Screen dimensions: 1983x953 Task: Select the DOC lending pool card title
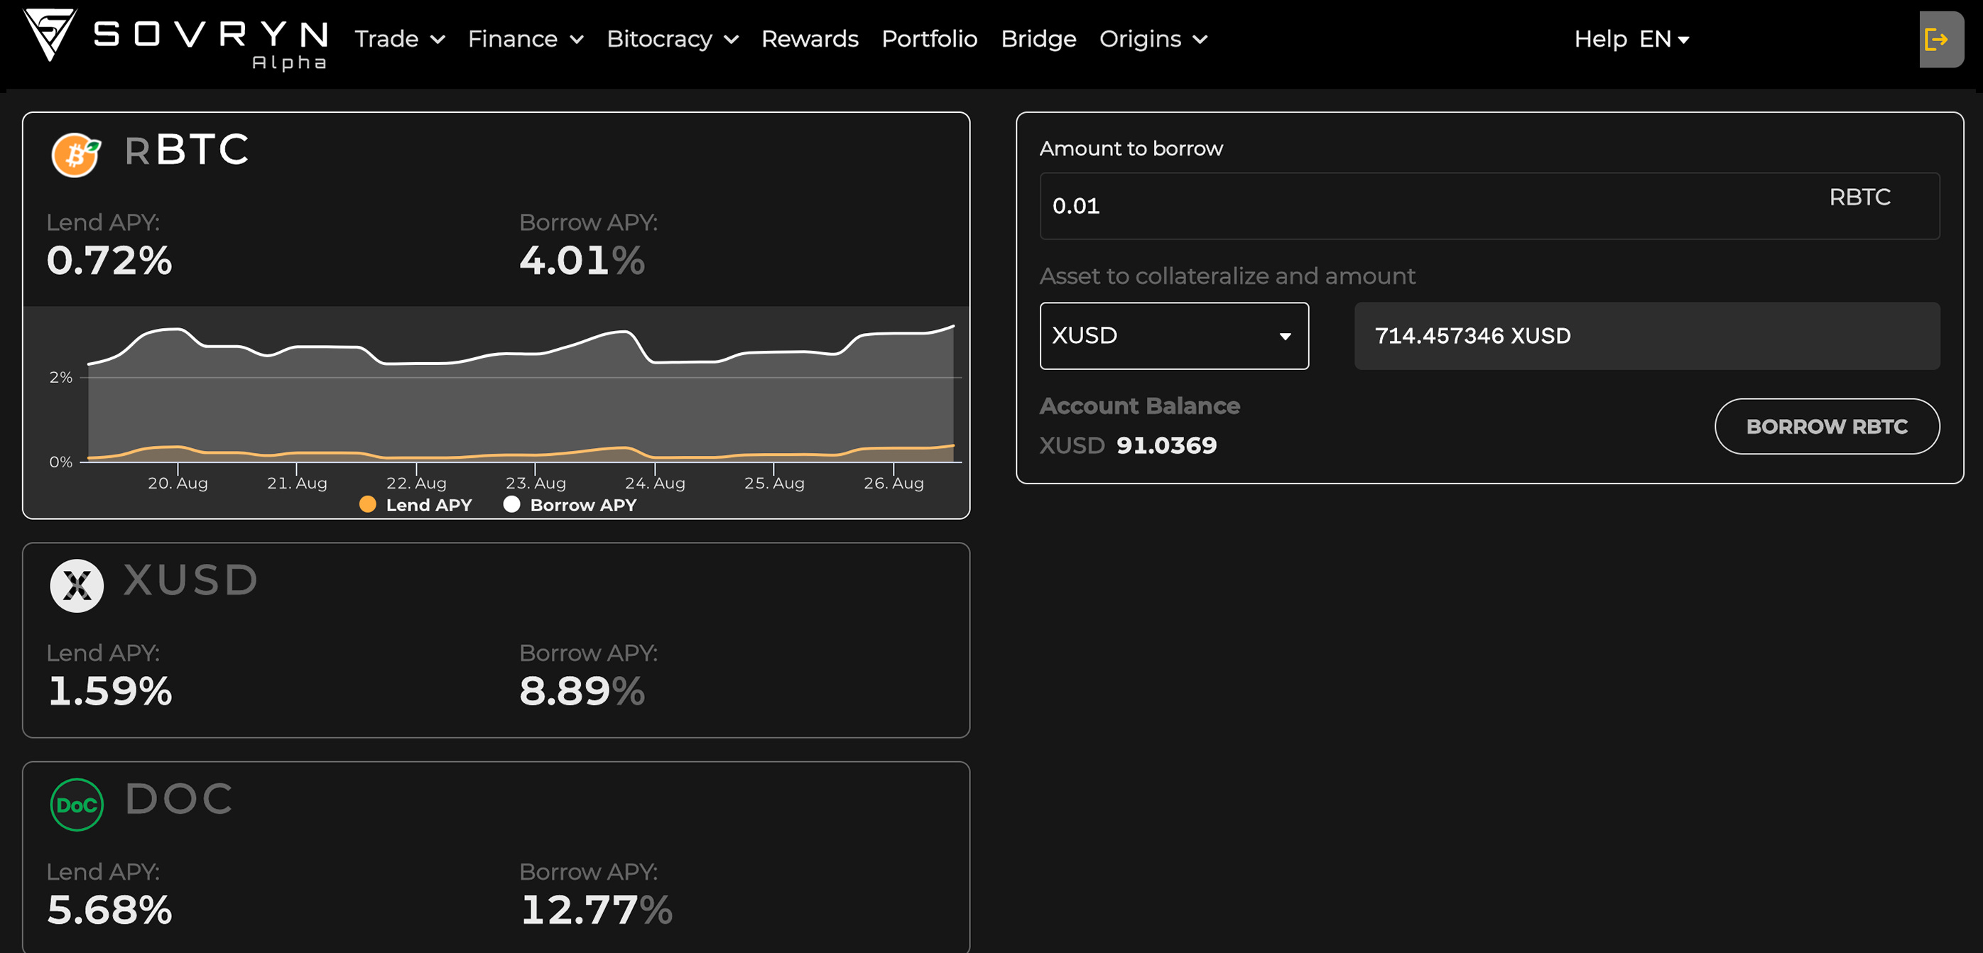point(178,798)
